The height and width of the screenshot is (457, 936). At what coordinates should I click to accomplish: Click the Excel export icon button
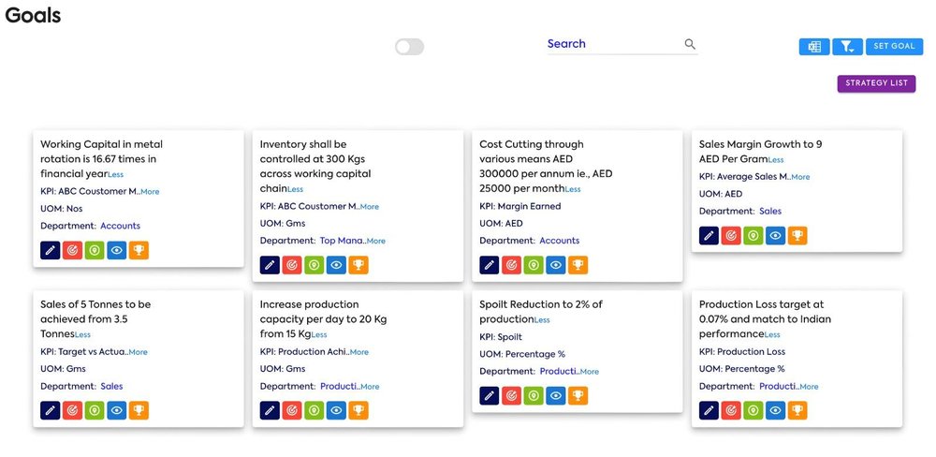[813, 47]
